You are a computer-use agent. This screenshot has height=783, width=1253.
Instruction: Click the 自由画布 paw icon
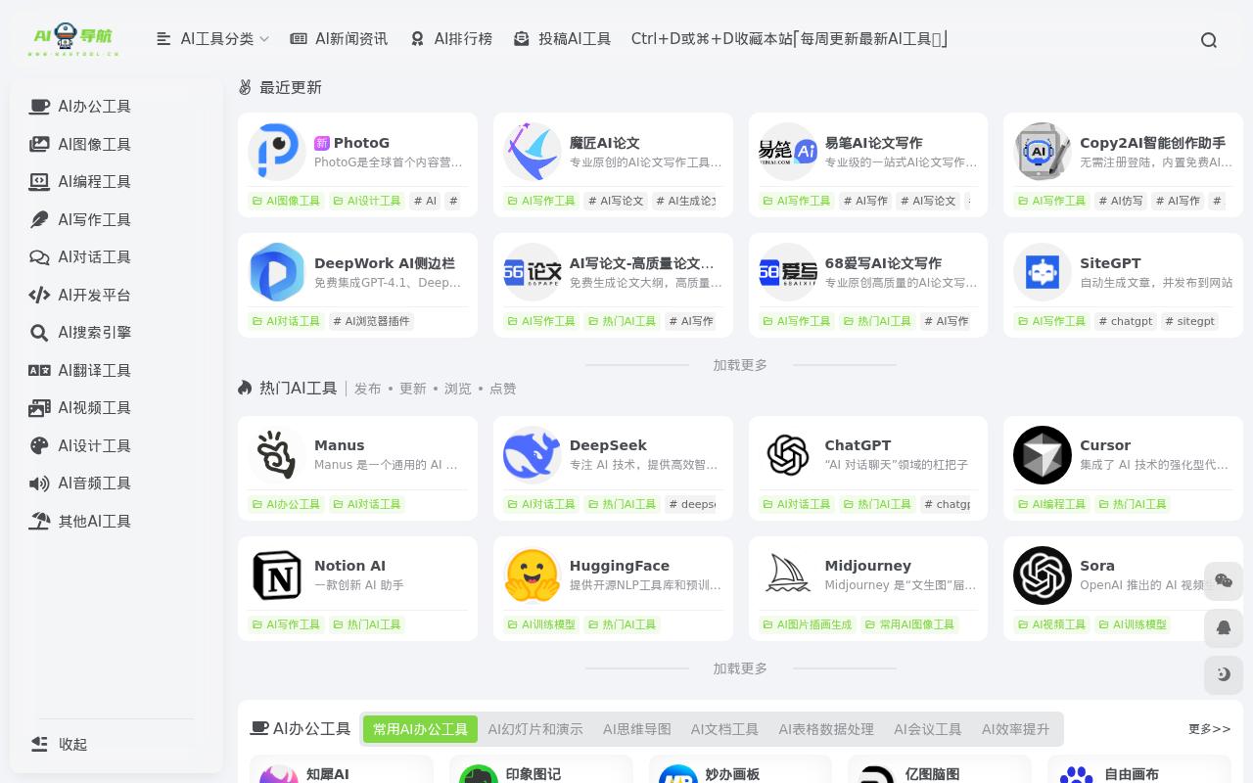1077,774
